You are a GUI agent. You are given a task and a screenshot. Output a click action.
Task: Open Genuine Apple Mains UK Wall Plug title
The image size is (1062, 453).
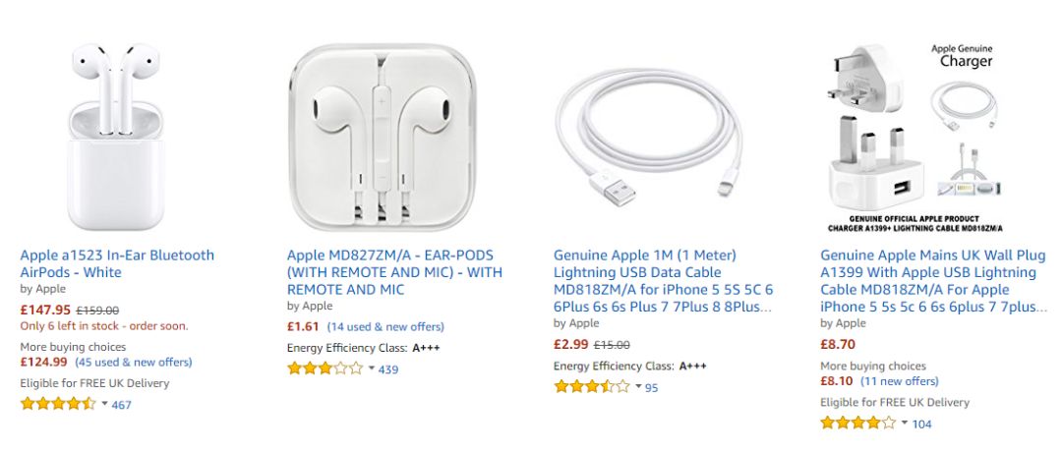click(x=929, y=281)
